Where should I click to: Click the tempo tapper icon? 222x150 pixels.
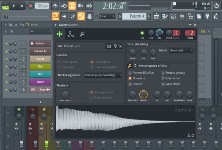(216, 16)
